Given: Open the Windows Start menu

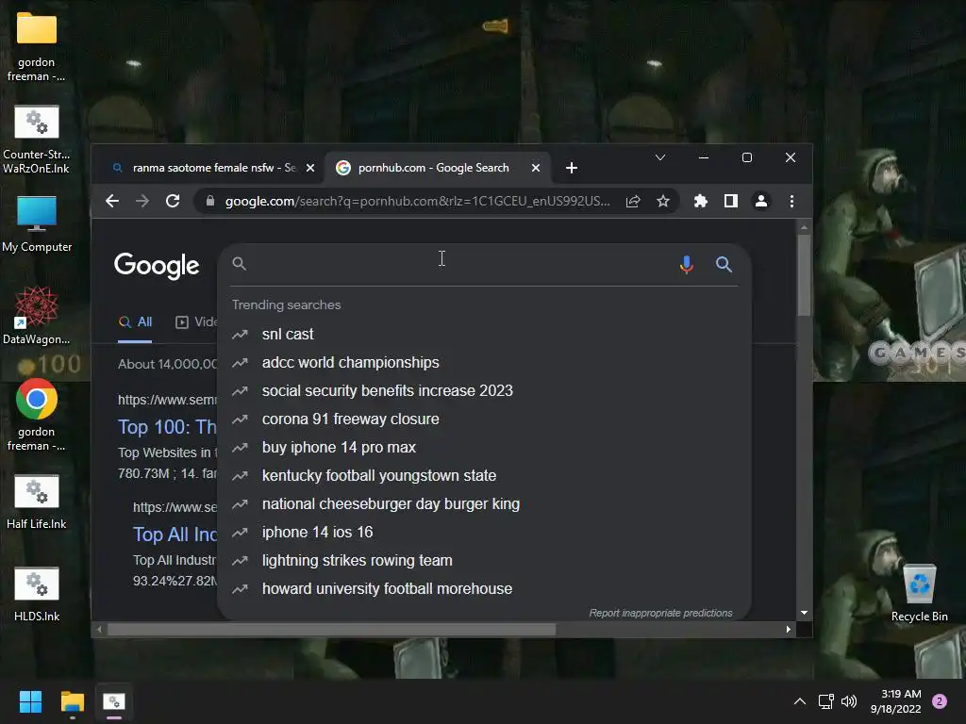Looking at the screenshot, I should point(30,701).
